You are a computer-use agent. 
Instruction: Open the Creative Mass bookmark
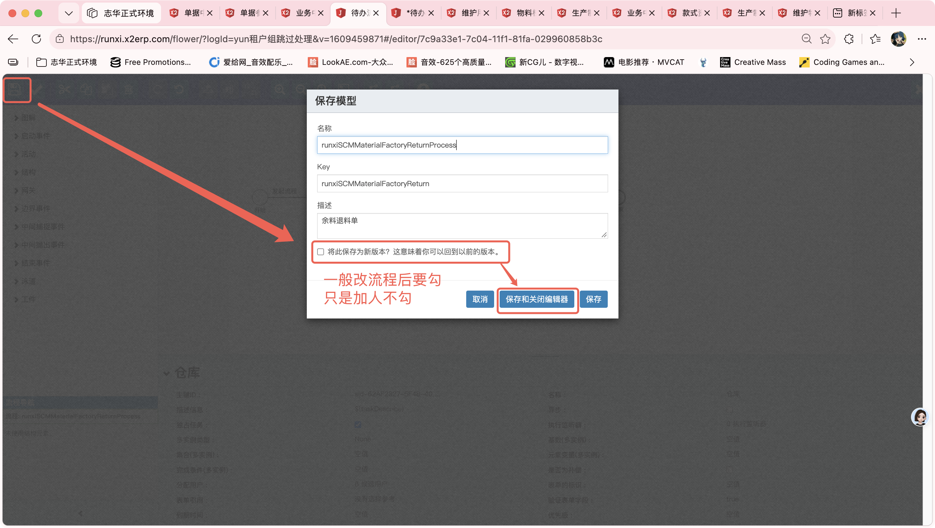753,62
